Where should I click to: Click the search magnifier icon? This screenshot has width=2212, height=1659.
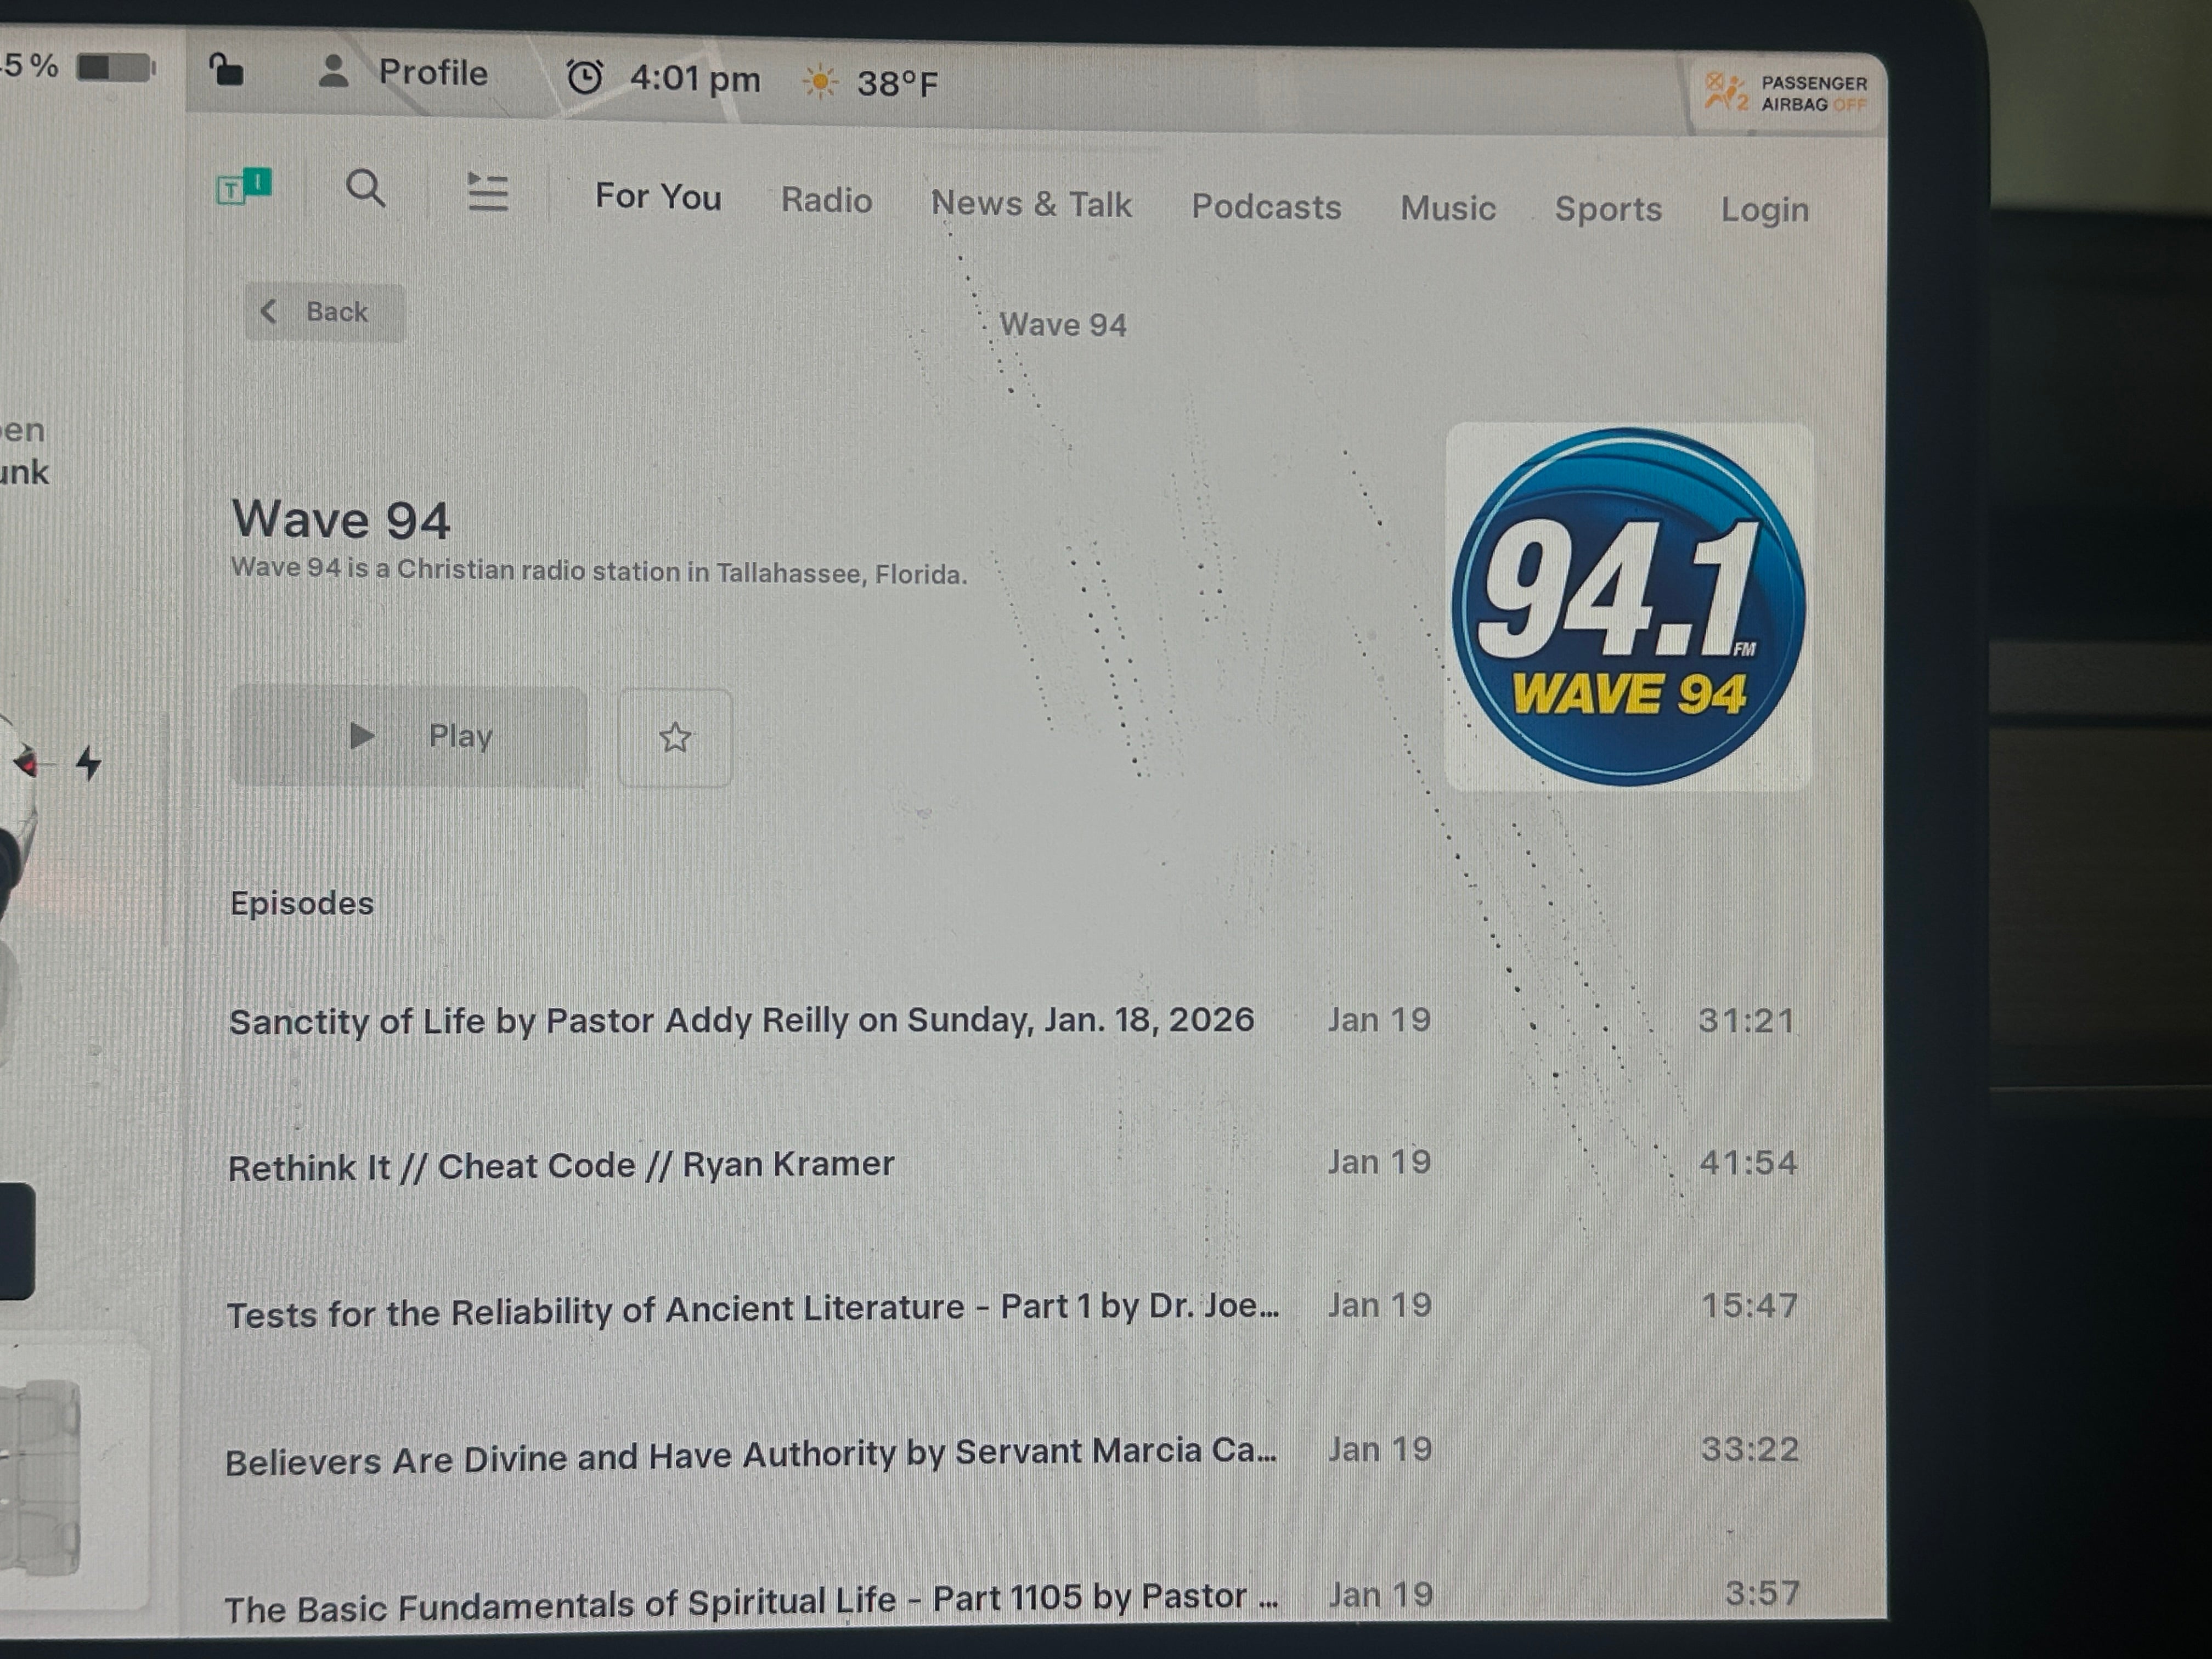tap(365, 188)
